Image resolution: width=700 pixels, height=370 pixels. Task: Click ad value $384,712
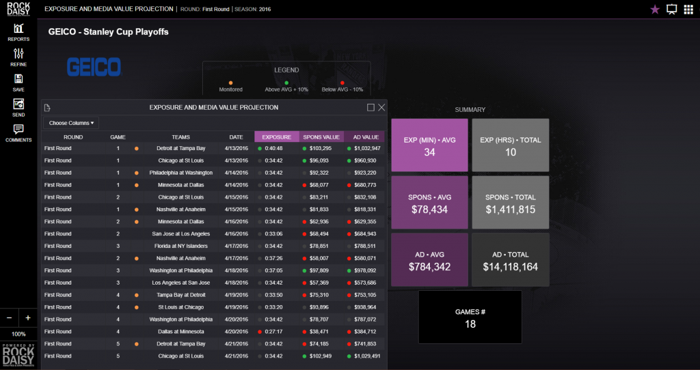click(x=365, y=332)
